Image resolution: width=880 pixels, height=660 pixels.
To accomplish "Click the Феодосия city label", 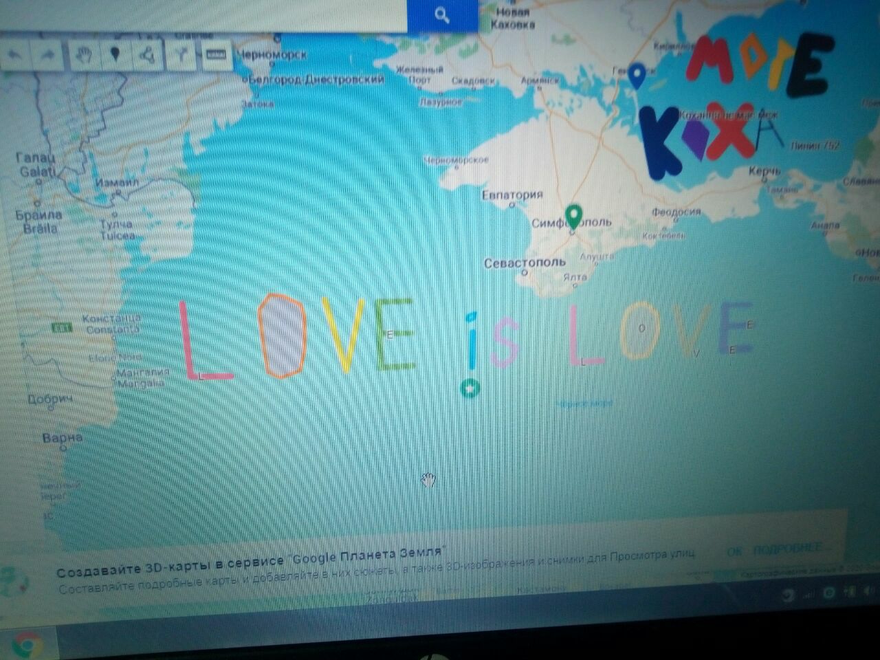I will click(x=676, y=212).
